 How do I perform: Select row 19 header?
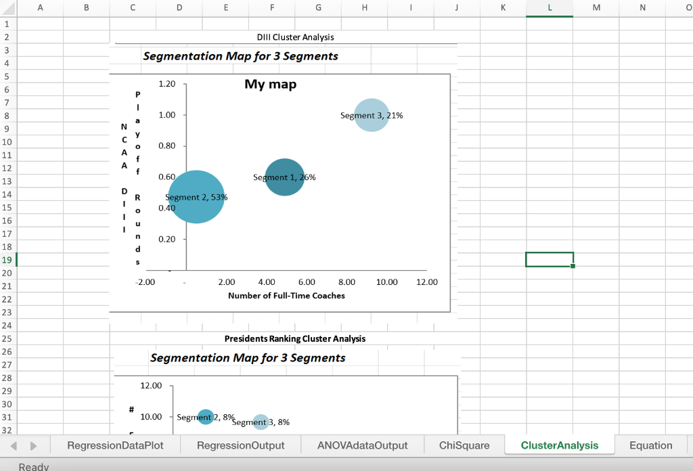click(x=7, y=259)
